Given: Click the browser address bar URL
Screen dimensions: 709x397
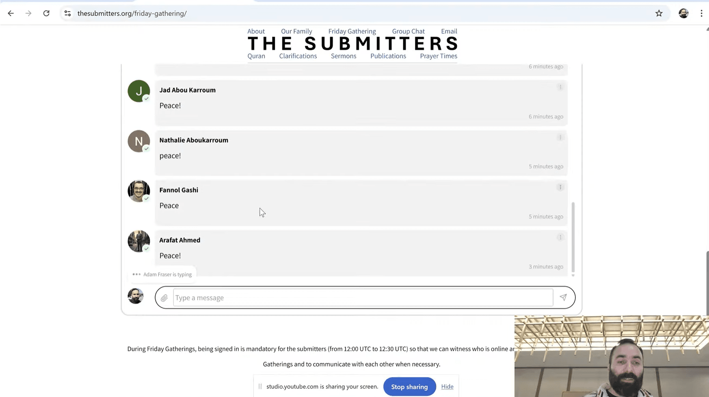Looking at the screenshot, I should coord(132,13).
